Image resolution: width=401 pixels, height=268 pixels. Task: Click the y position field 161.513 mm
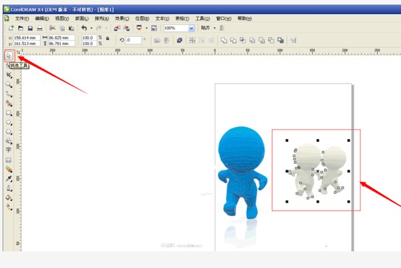tap(27, 43)
